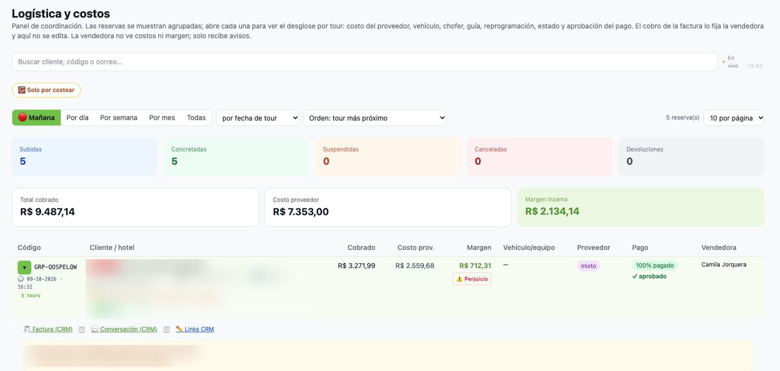
Task: Copy the Factura (CRM) link with clipboard icon
Action: pos(82,329)
